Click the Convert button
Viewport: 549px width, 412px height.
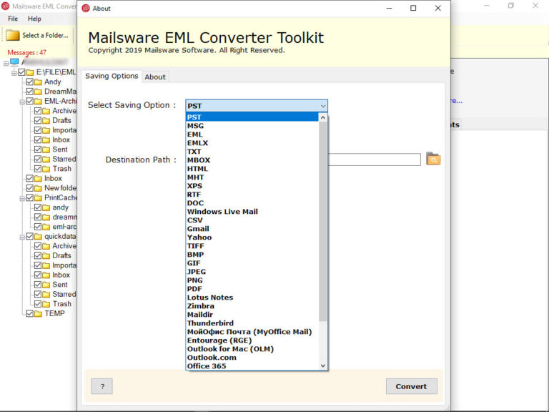click(412, 386)
